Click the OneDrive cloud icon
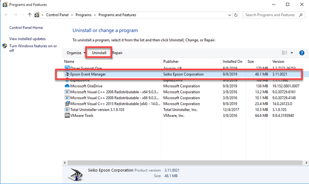Viewport: 309px width, 184px height. pyautogui.click(x=67, y=86)
